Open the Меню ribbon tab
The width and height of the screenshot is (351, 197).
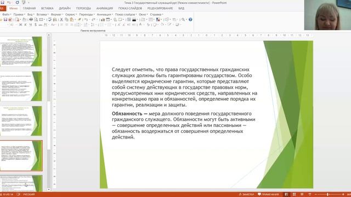13,8
